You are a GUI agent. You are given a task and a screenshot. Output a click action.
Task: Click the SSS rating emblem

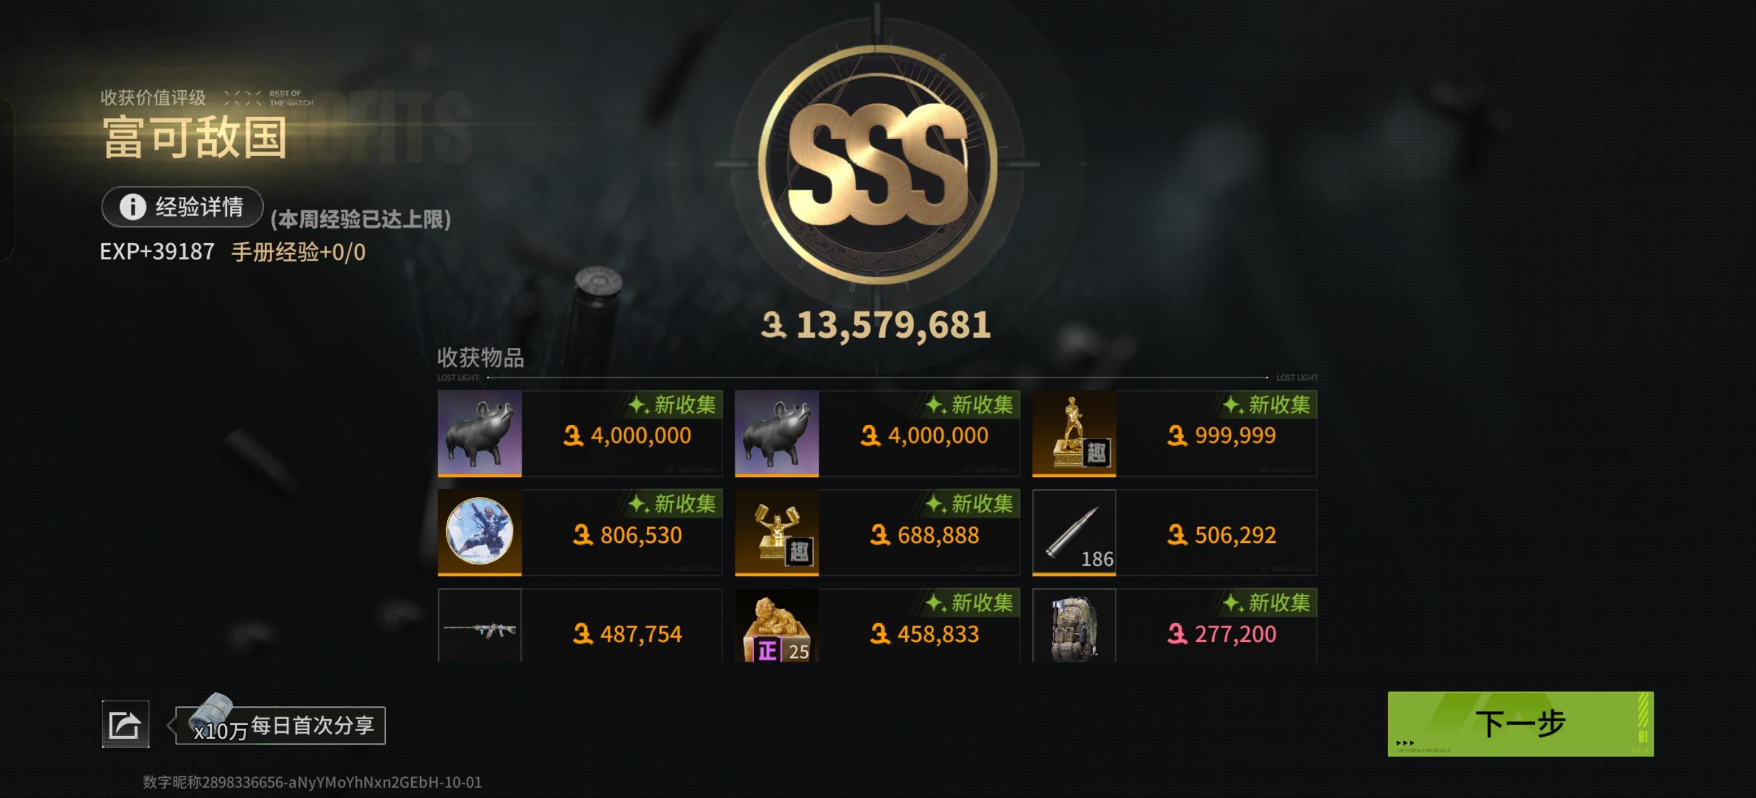(877, 164)
